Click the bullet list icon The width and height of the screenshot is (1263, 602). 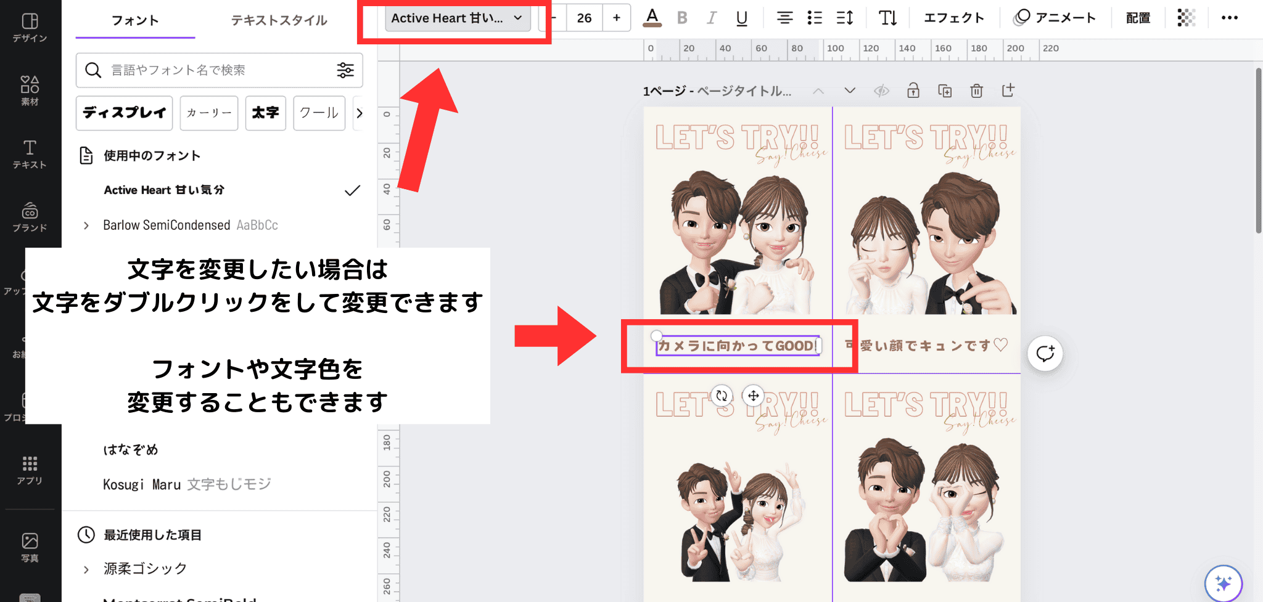[815, 18]
